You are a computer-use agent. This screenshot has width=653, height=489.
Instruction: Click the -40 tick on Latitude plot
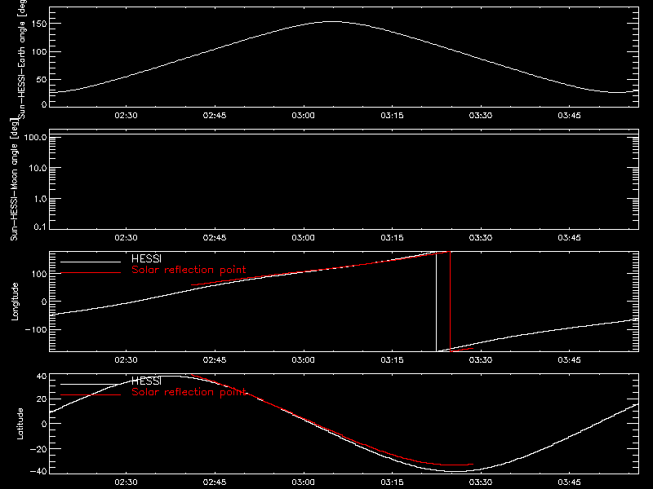point(39,471)
